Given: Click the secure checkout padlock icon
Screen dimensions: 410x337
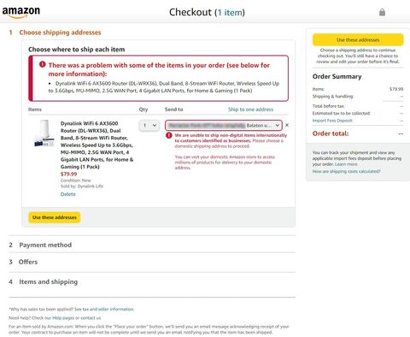Looking at the screenshot, I should [x=382, y=12].
